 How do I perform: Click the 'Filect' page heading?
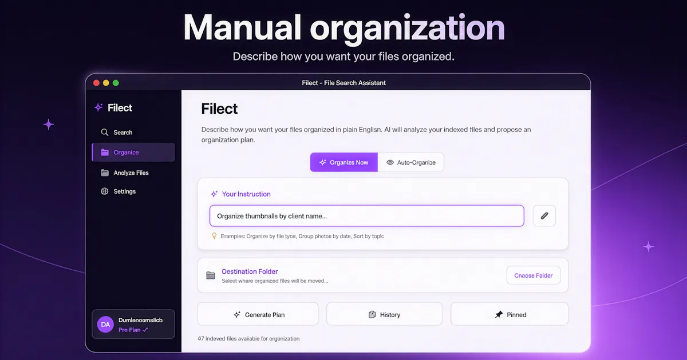point(219,109)
